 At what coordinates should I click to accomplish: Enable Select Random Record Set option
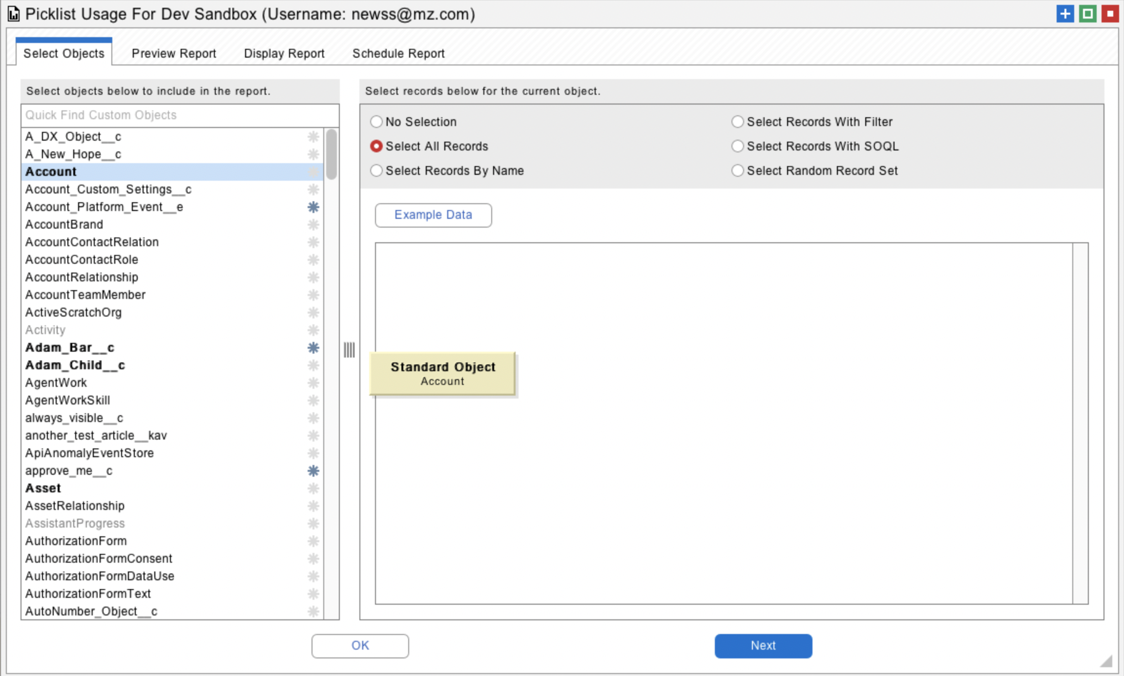coord(737,170)
